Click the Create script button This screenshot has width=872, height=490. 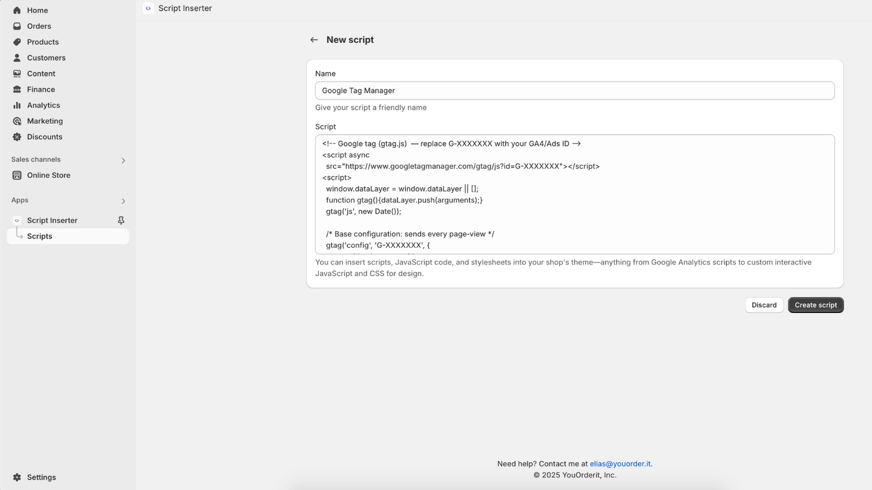(815, 305)
